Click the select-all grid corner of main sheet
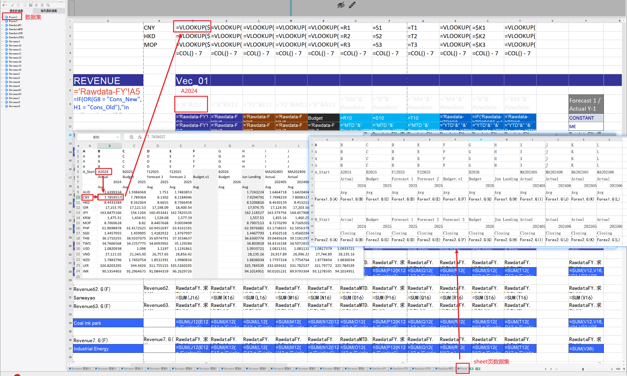Image resolution: width=627 pixels, height=376 pixels. click(x=70, y=21)
